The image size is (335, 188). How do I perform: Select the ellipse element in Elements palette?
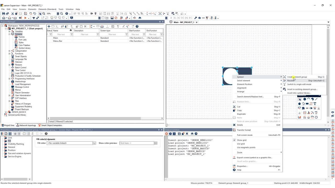click(x=305, y=99)
